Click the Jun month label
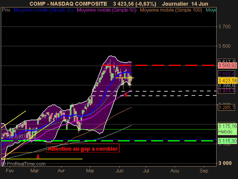This screenshot has width=238, height=179. click(x=120, y=171)
